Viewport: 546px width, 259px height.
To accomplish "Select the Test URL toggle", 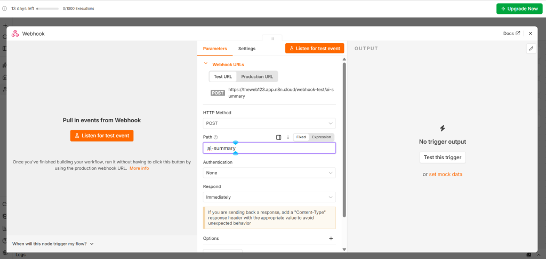I will (223, 77).
